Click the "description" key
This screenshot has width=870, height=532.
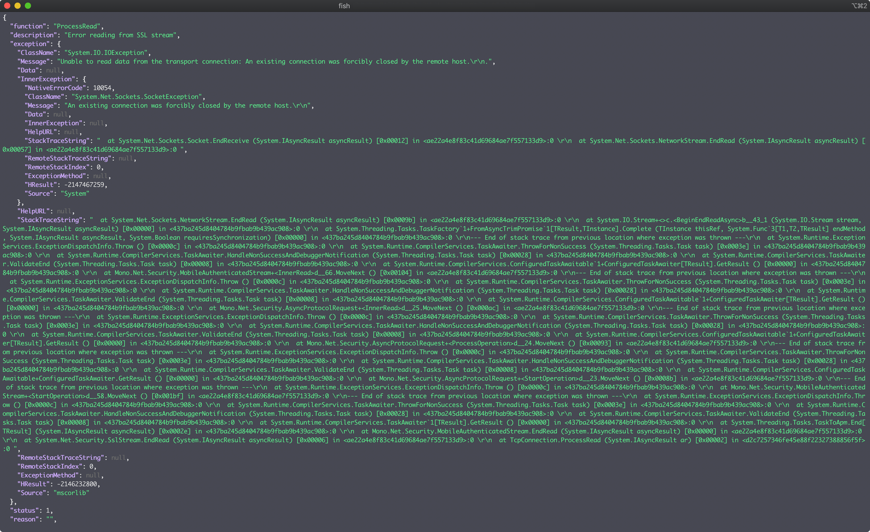click(33, 35)
